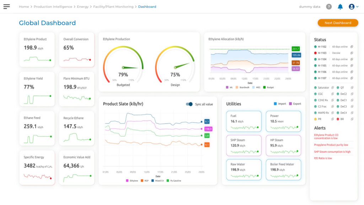This screenshot has width=364, height=205.
Task: Expand the user profile dropdown
Action: click(353, 7)
